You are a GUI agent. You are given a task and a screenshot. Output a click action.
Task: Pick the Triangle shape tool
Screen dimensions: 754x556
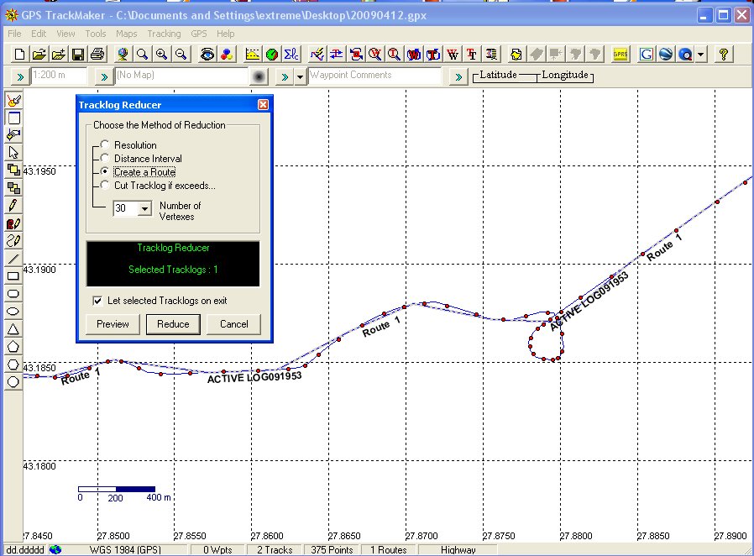(x=13, y=328)
